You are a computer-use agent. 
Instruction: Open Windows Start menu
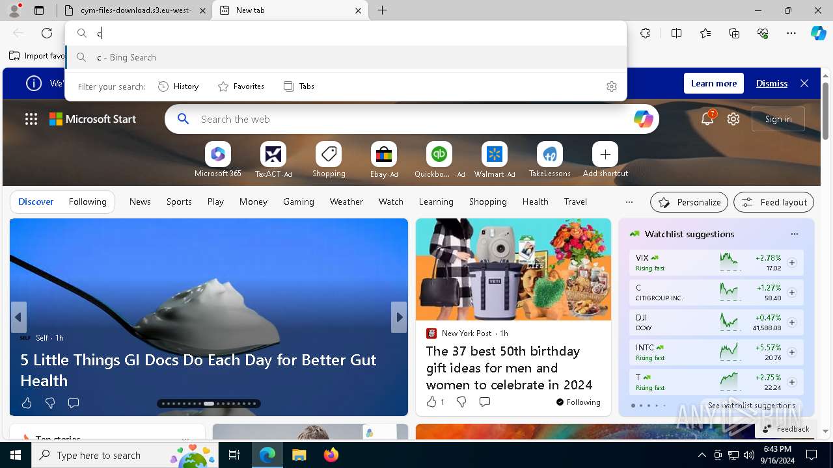tap(16, 455)
